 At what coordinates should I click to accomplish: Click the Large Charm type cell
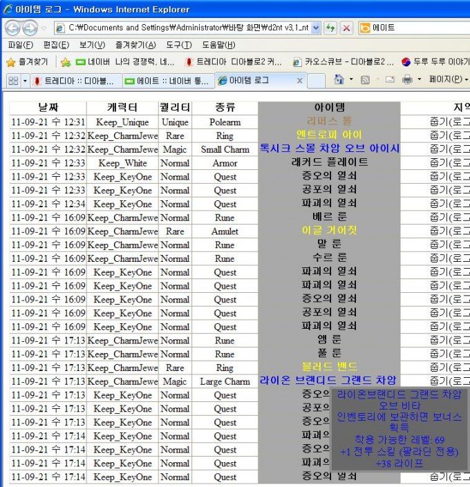pos(225,381)
